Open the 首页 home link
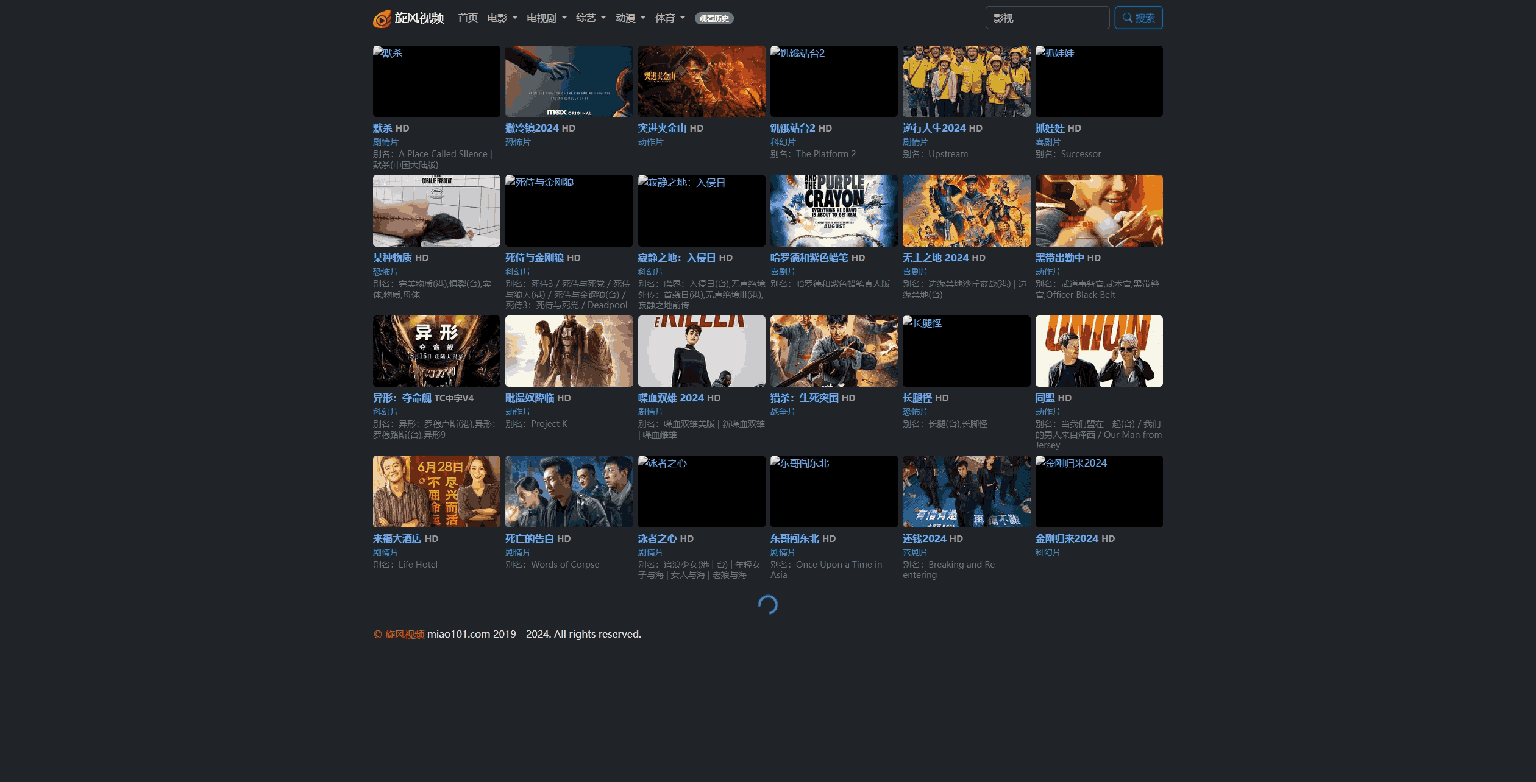This screenshot has width=1536, height=782. (x=468, y=18)
